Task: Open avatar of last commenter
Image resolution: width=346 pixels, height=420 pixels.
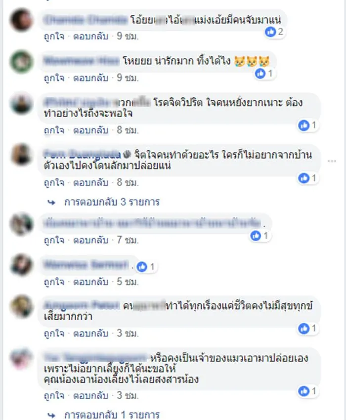Action: [x=21, y=358]
